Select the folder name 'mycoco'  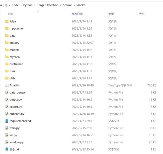coord(15,57)
